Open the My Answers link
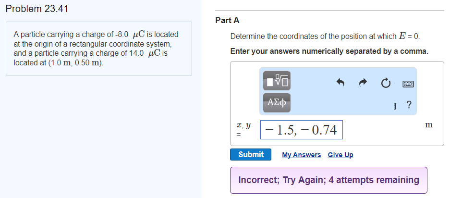Viewport: 450px width, 198px height. pyautogui.click(x=301, y=155)
